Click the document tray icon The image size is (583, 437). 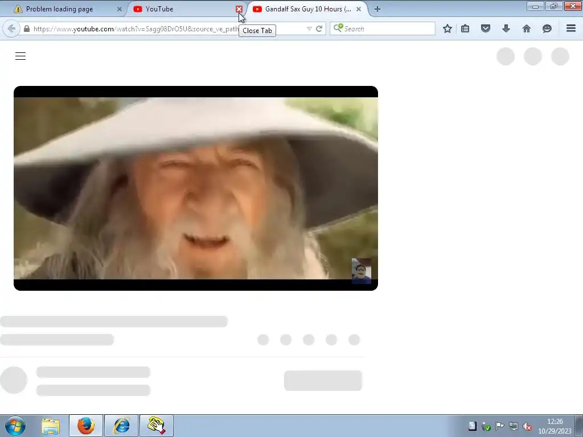click(x=472, y=426)
